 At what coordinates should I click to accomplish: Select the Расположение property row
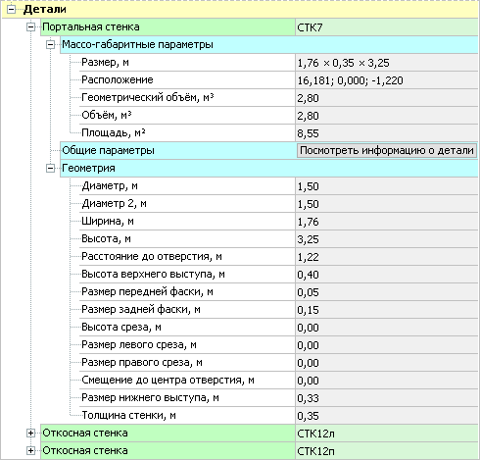(x=279, y=80)
